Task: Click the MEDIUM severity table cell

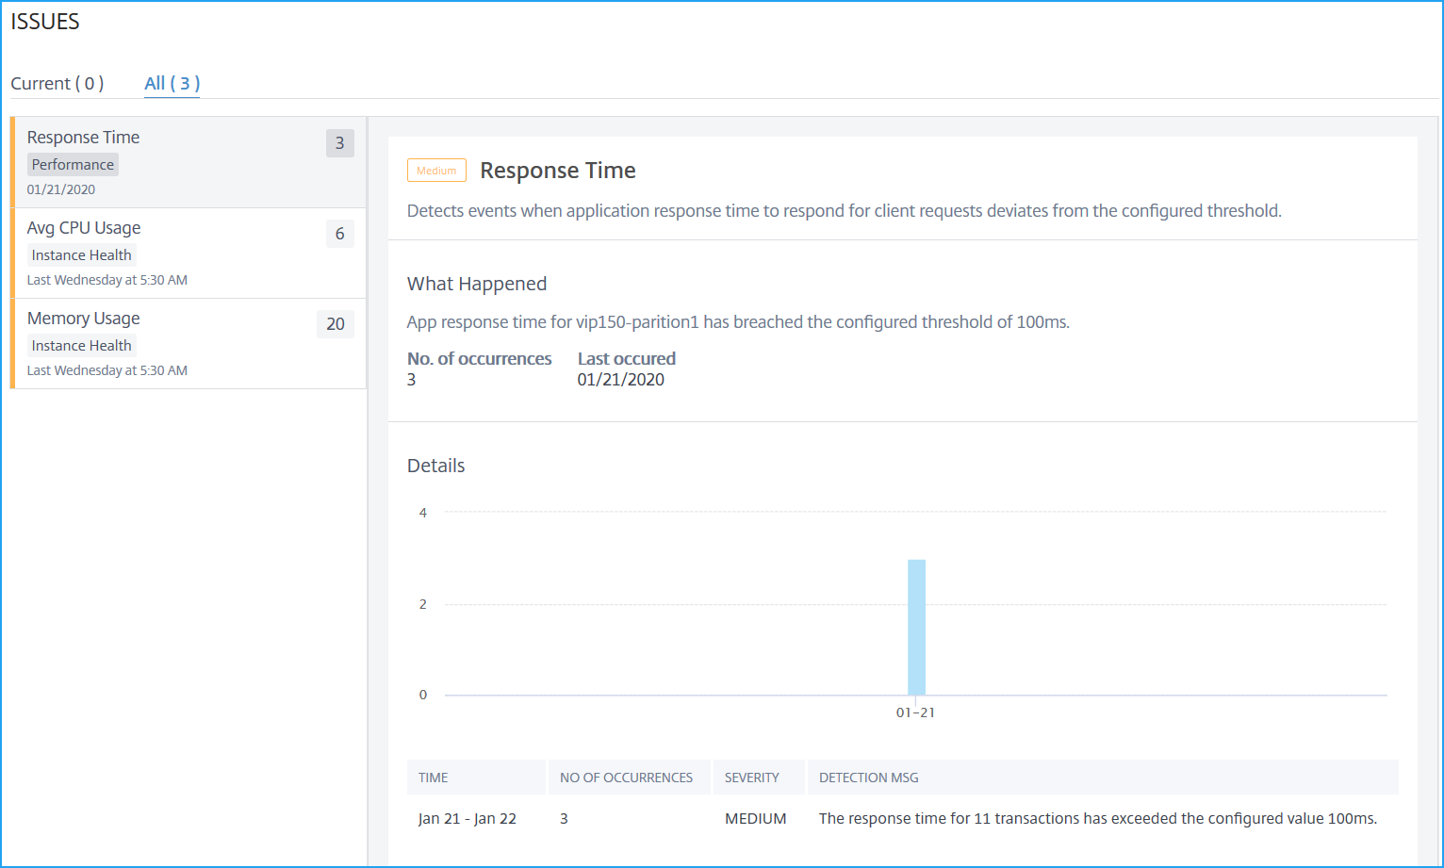Action: coord(755,818)
